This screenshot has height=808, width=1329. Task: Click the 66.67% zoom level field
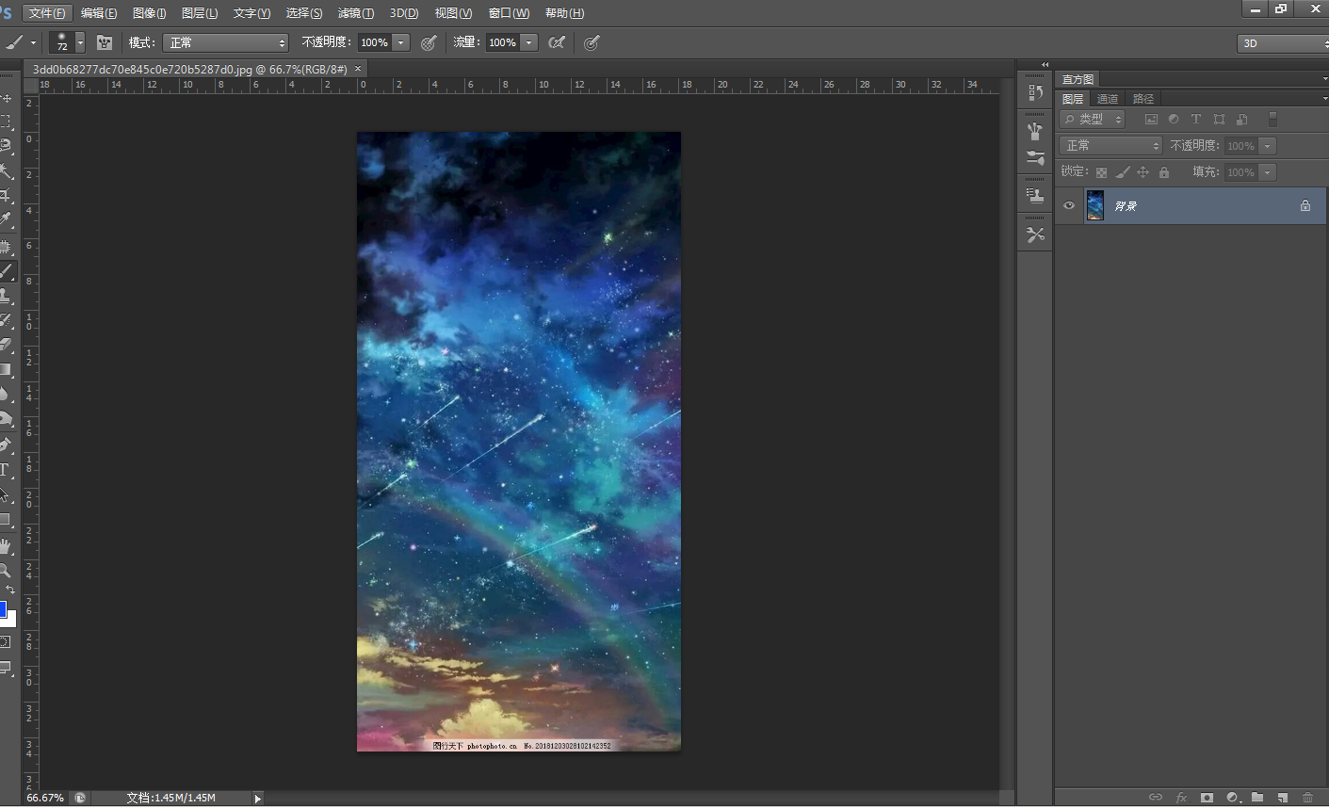point(44,798)
